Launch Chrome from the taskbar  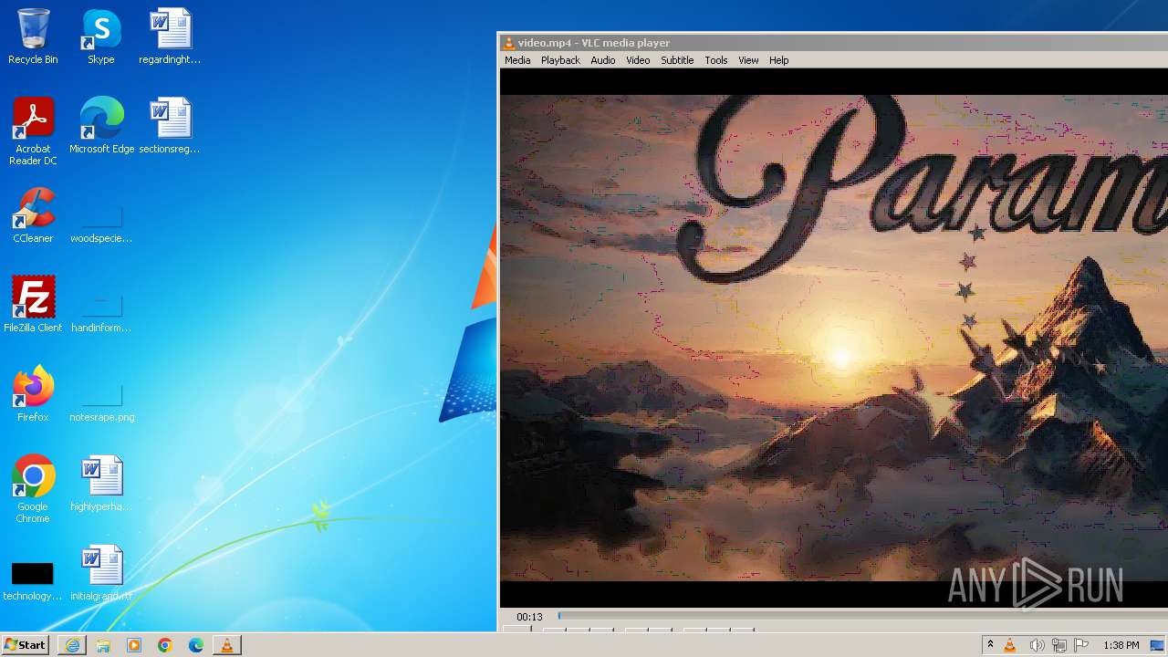[165, 645]
